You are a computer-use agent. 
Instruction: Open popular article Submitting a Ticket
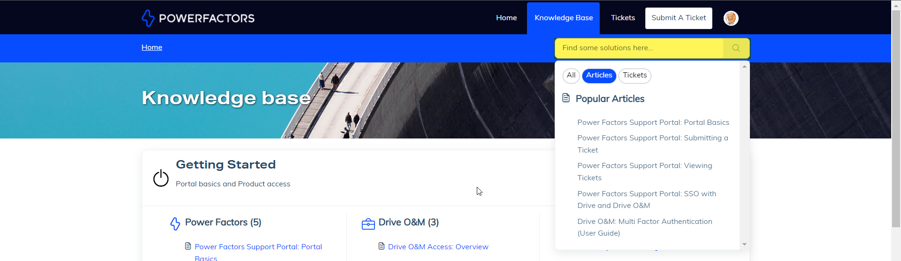click(x=653, y=144)
